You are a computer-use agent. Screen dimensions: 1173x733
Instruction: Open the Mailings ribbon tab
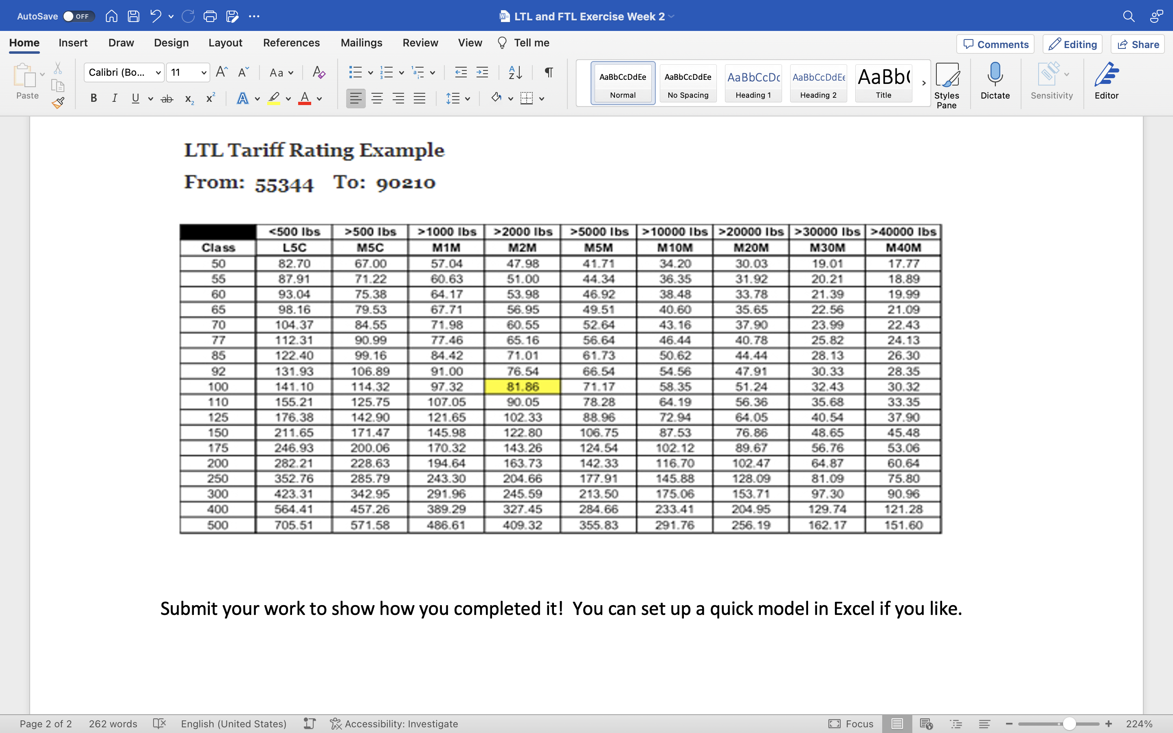[x=362, y=43]
